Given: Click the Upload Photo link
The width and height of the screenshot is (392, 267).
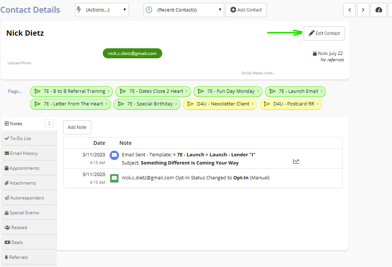Looking at the screenshot, I should click(20, 63).
